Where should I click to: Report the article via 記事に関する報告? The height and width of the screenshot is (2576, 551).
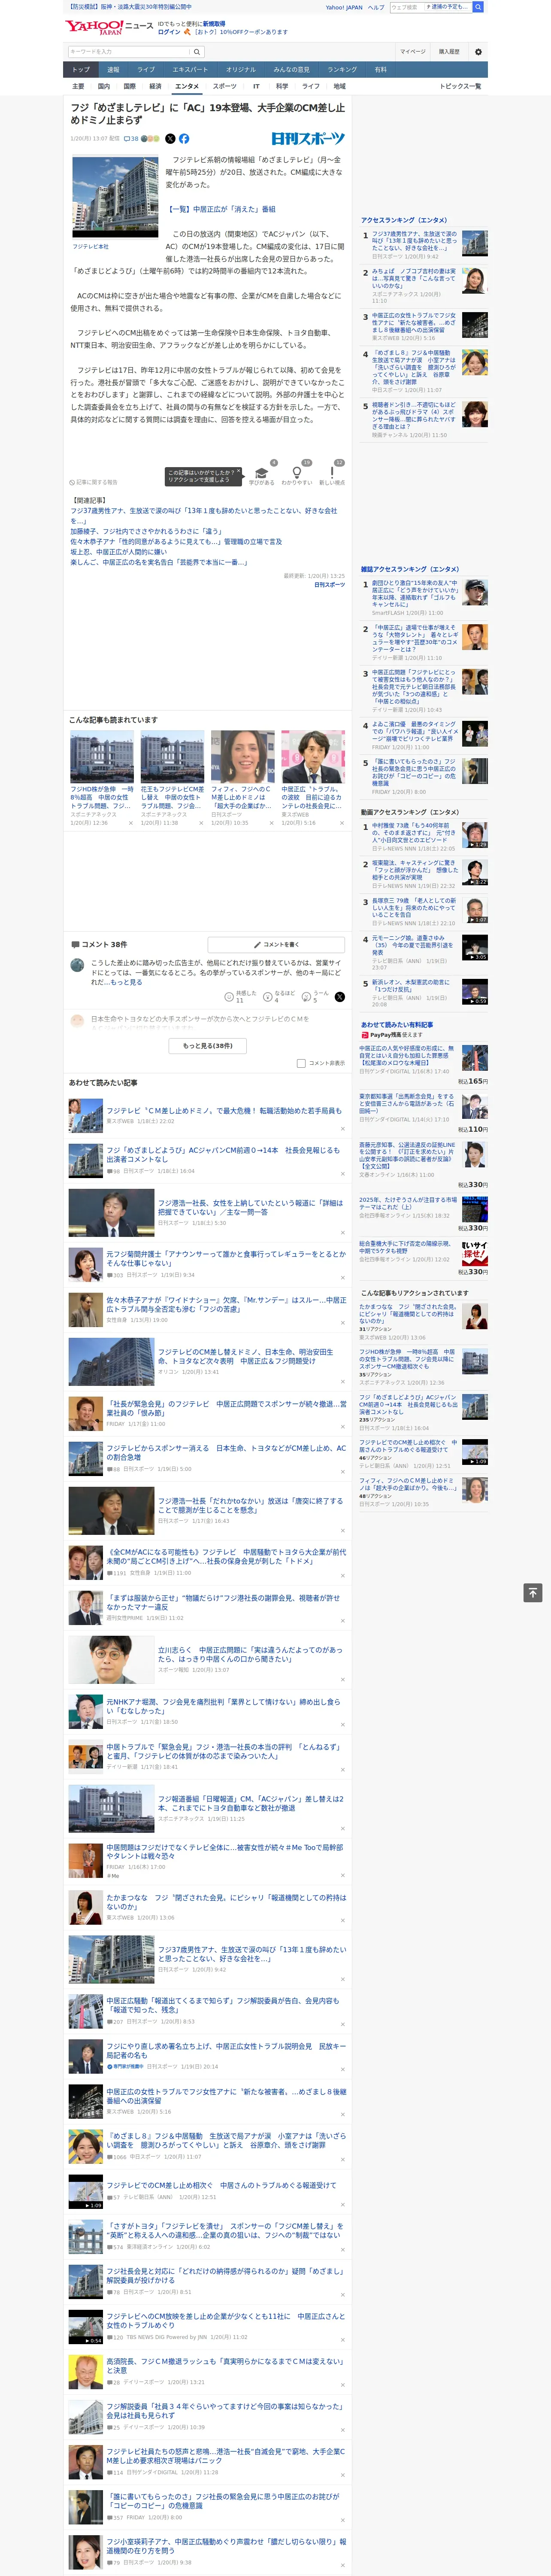click(94, 482)
